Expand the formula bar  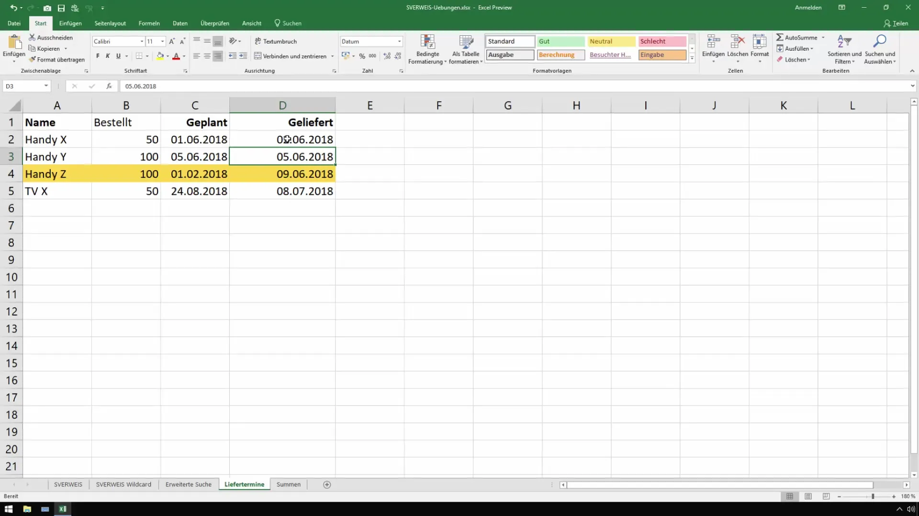coord(912,86)
